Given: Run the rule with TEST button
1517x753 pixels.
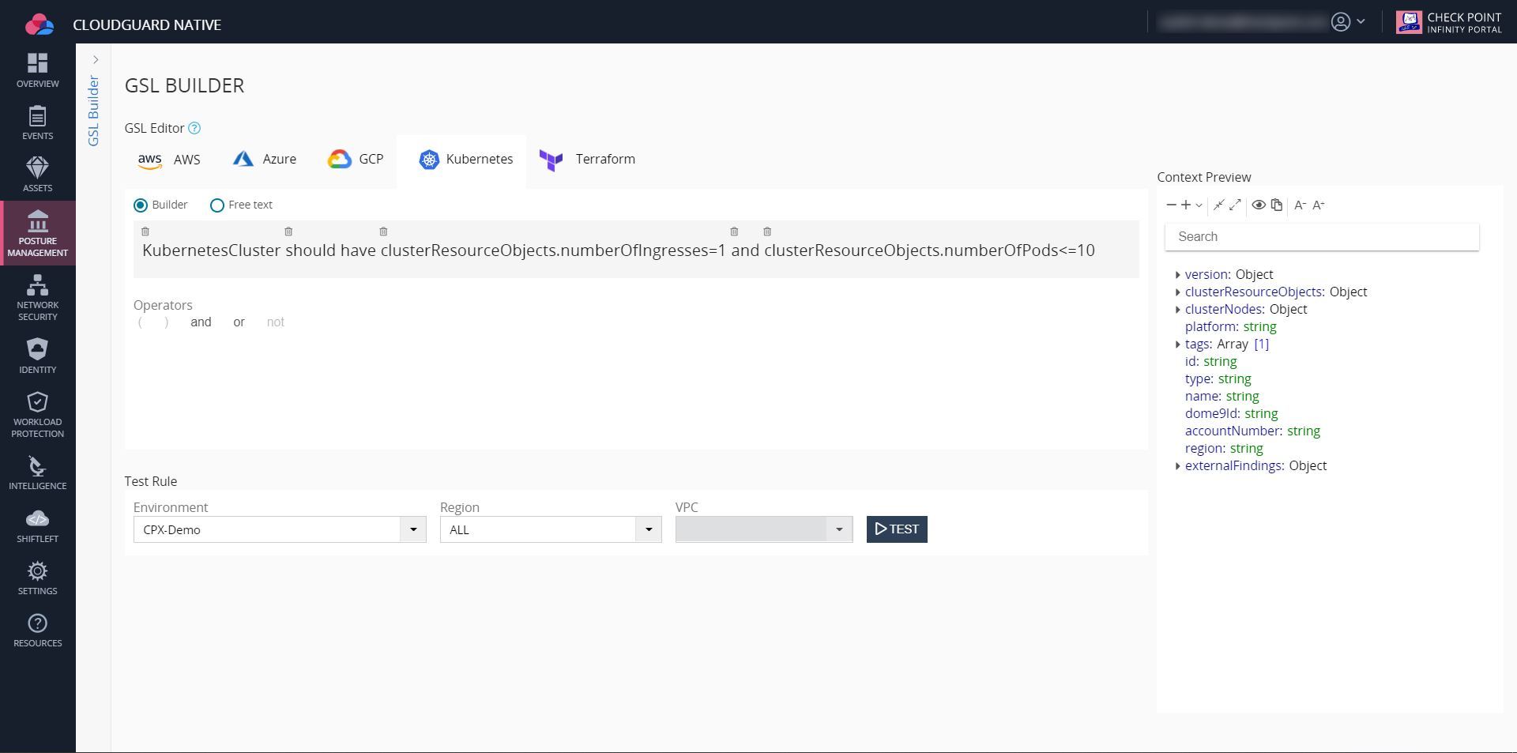Looking at the screenshot, I should tap(897, 529).
